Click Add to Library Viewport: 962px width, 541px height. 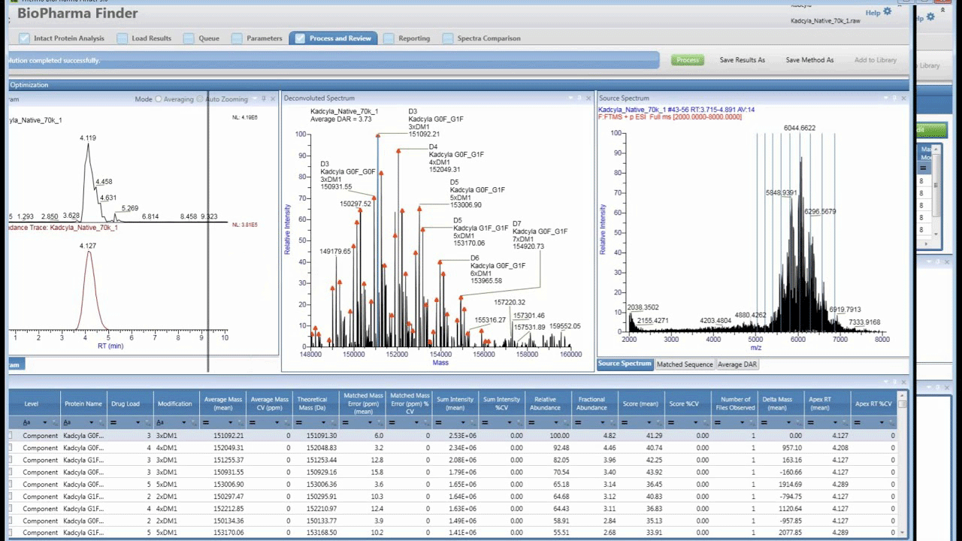pyautogui.click(x=876, y=60)
